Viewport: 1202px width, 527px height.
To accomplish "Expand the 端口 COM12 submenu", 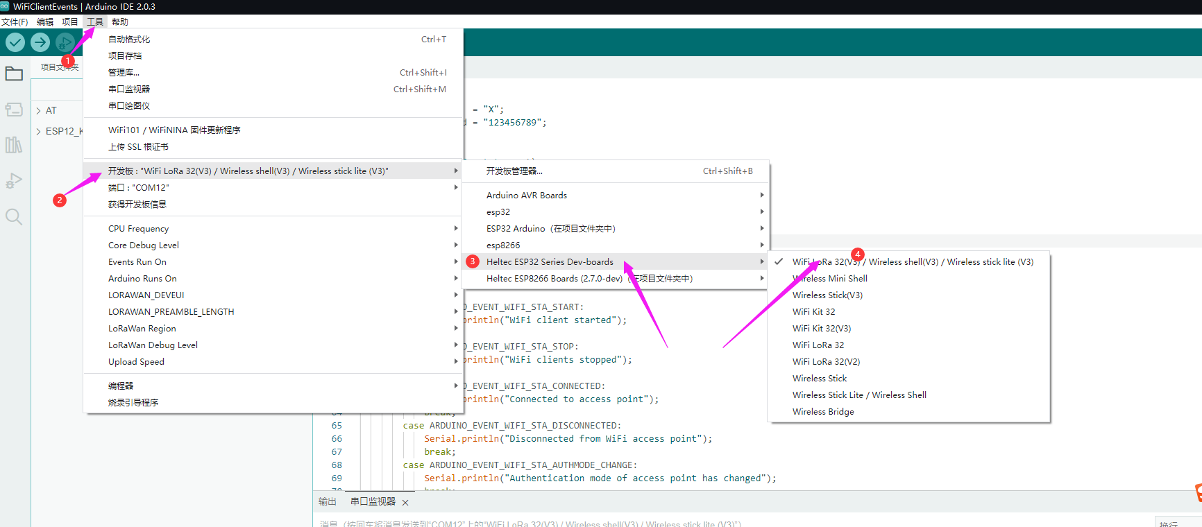I will pyautogui.click(x=273, y=188).
